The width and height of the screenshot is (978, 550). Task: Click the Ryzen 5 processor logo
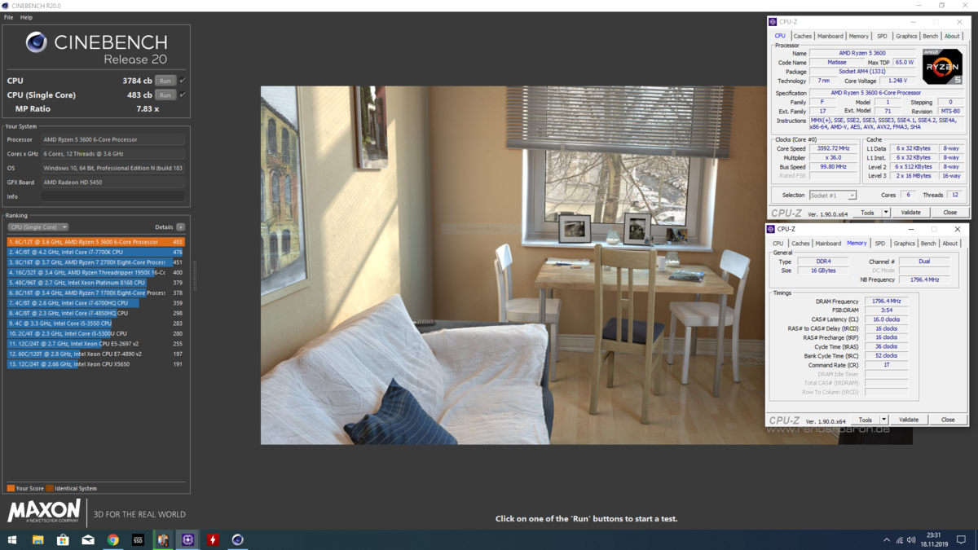[942, 66]
